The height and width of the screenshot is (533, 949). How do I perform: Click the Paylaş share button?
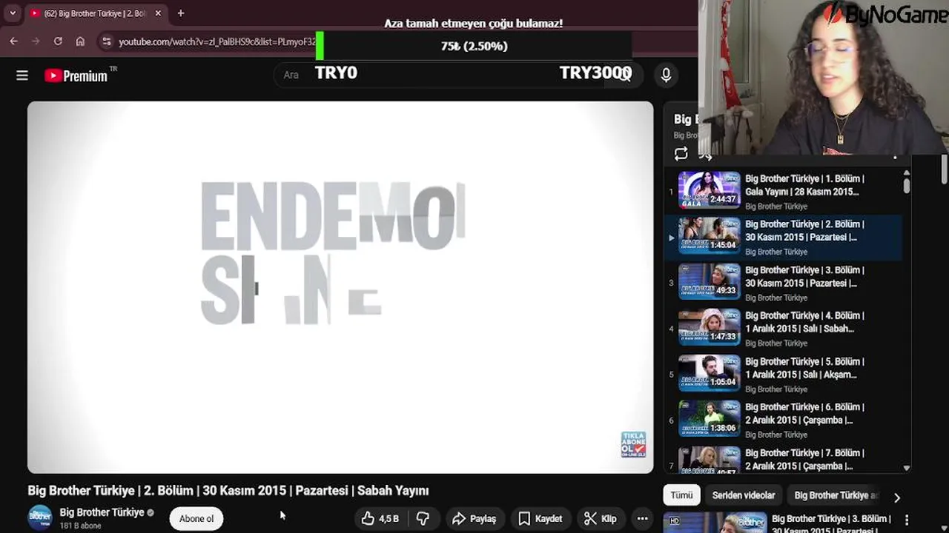pyautogui.click(x=474, y=519)
